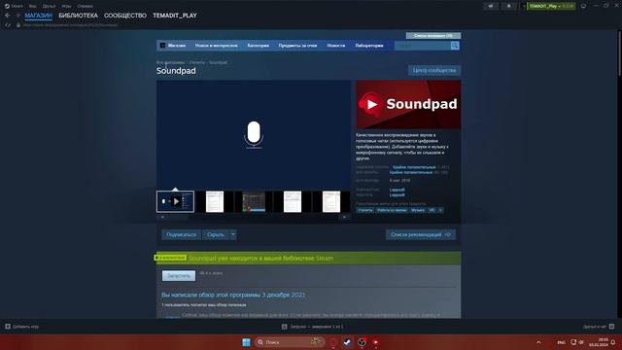Open Друзья и чат in bottom bar

tap(599, 327)
